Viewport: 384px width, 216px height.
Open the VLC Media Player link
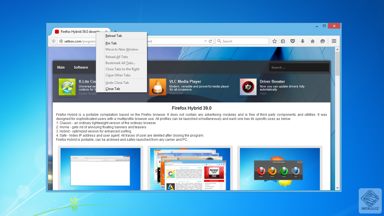click(x=185, y=81)
